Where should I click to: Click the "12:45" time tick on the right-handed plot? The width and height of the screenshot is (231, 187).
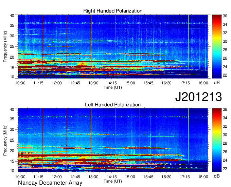[75, 83]
